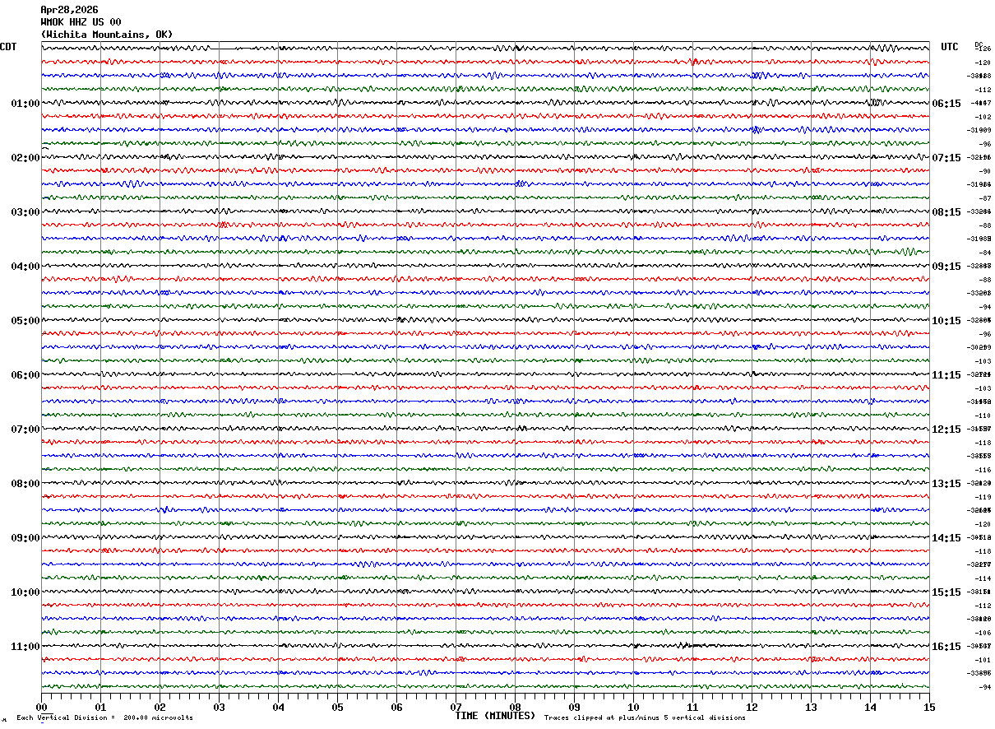995x729 pixels.
Task: Click the CDT timezone label
Action: [8, 47]
